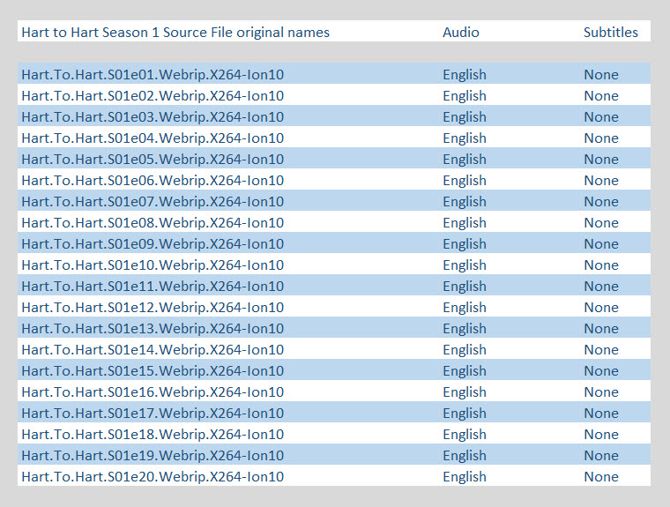670x507 pixels.
Task: Select file name Hart.To.Hart.S01e11.Webrip.X264-Ion10
Action: pos(153,286)
